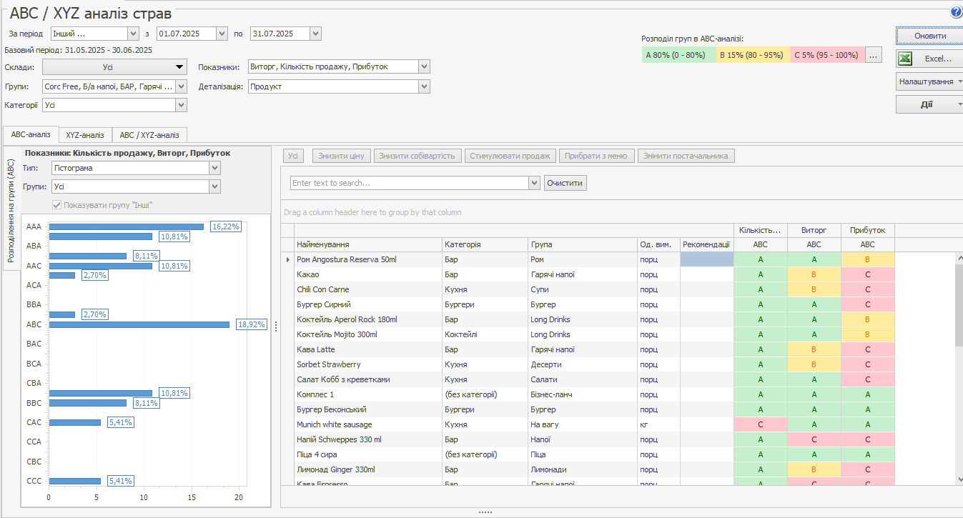The height and width of the screenshot is (518, 963).
Task: Select the green A 80% group swatch
Action: point(678,55)
